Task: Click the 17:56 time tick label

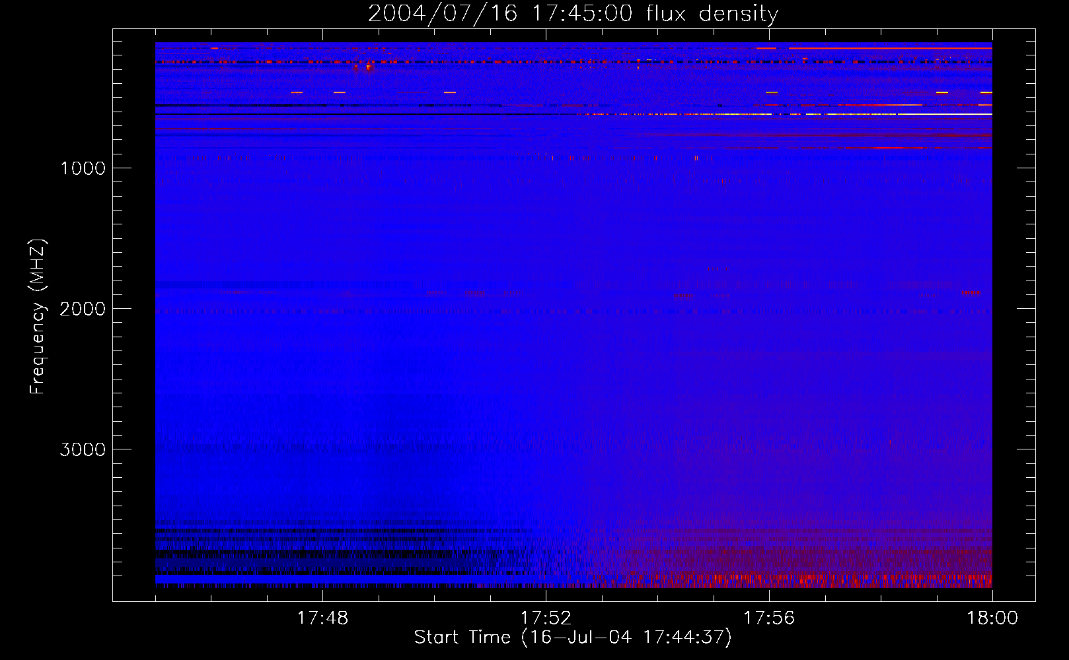Action: tap(769, 618)
